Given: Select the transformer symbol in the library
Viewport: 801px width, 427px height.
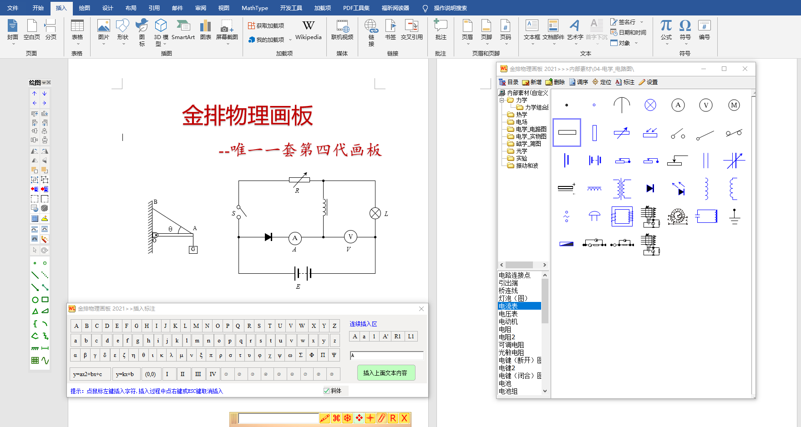Looking at the screenshot, I should click(x=622, y=188).
